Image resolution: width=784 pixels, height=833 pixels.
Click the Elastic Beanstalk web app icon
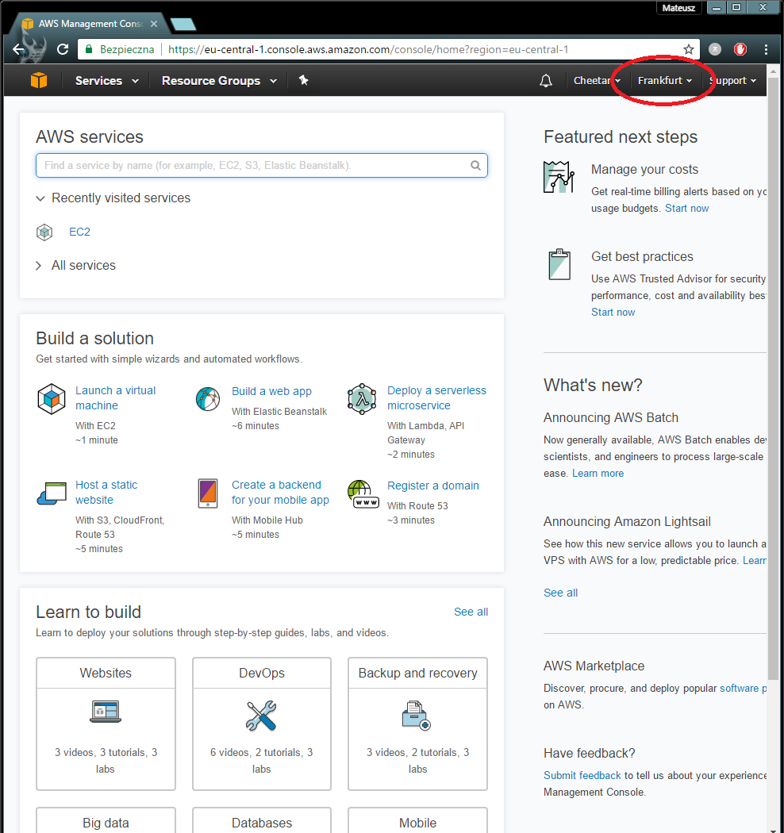(x=208, y=399)
